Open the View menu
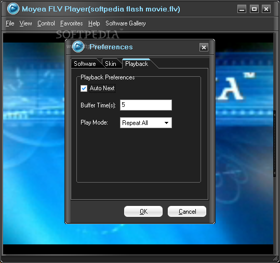The height and width of the screenshot is (263, 280). [26, 23]
